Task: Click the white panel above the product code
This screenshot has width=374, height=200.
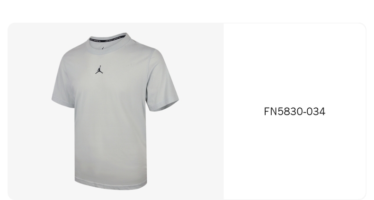Action: tap(294, 64)
